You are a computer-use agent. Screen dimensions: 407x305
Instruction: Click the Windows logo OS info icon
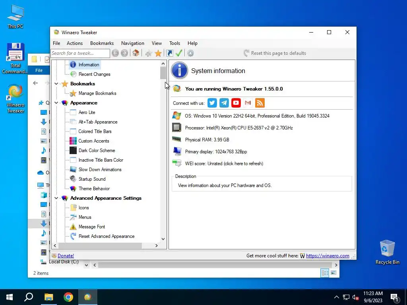[177, 116]
